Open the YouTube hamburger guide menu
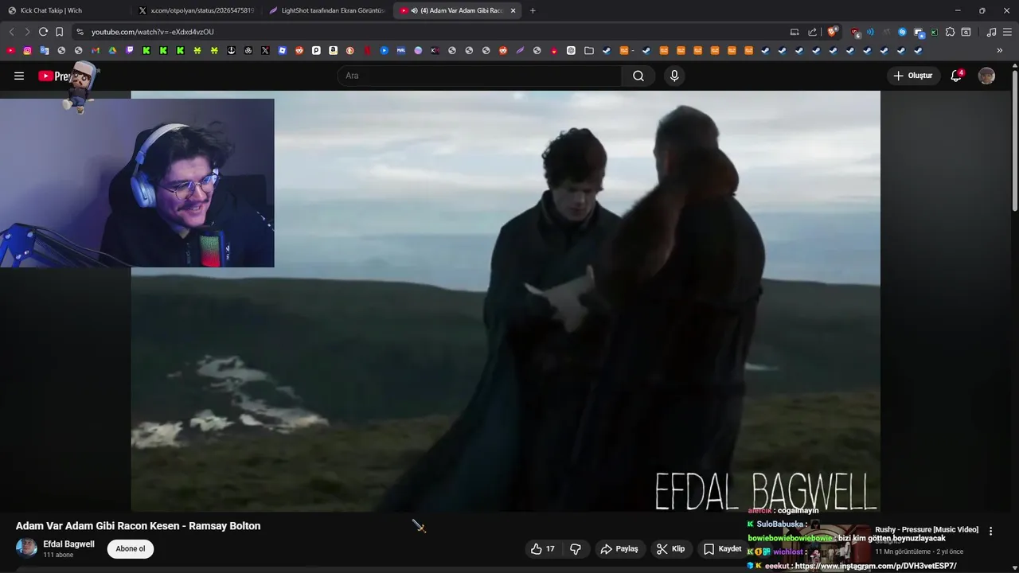1019x573 pixels. (19, 76)
